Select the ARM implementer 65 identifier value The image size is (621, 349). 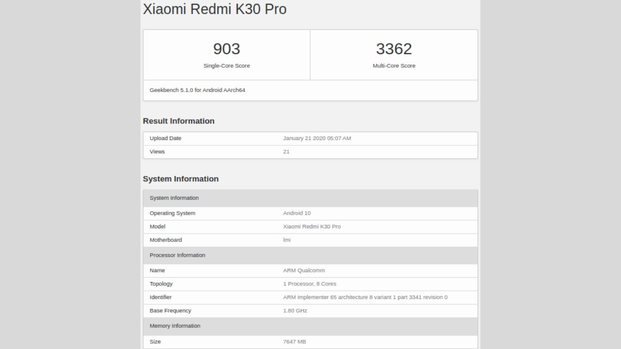coord(365,297)
